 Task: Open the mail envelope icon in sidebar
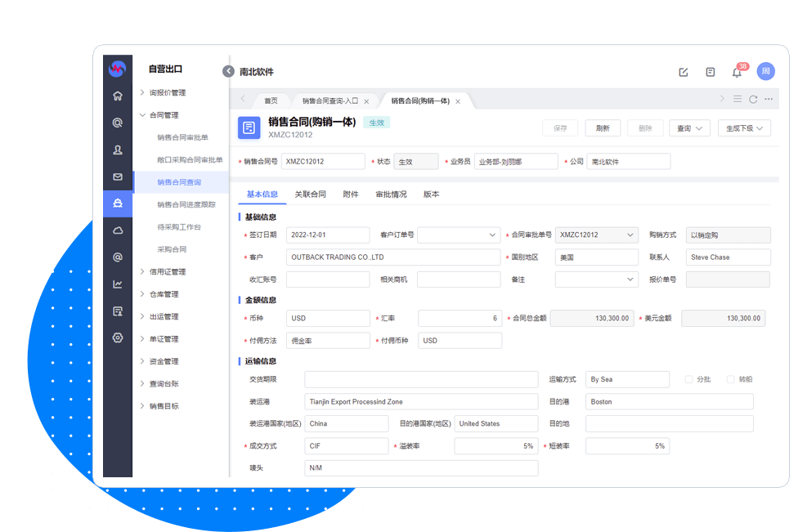click(x=118, y=177)
